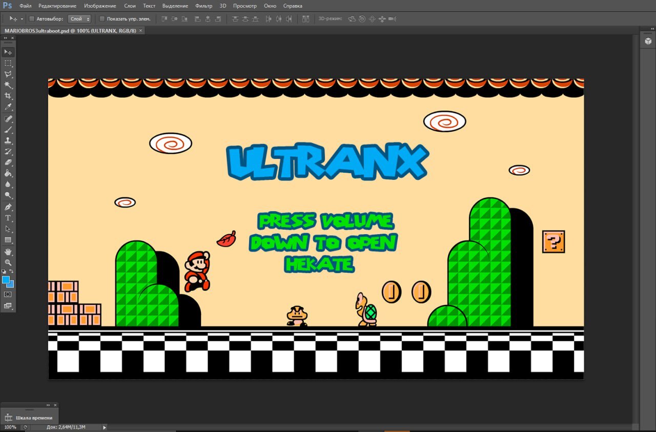Open the Фильтр menu
Screen dimensions: 656x432
203,6
